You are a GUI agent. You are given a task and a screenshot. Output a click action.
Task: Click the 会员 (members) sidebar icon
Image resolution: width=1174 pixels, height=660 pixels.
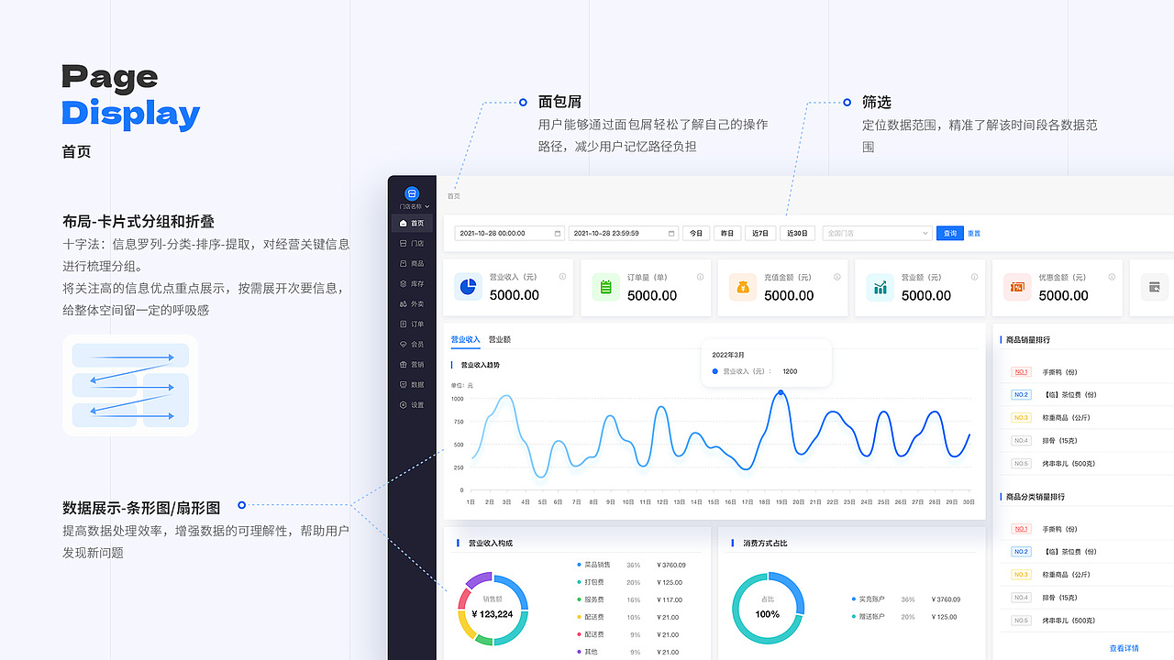tap(413, 343)
